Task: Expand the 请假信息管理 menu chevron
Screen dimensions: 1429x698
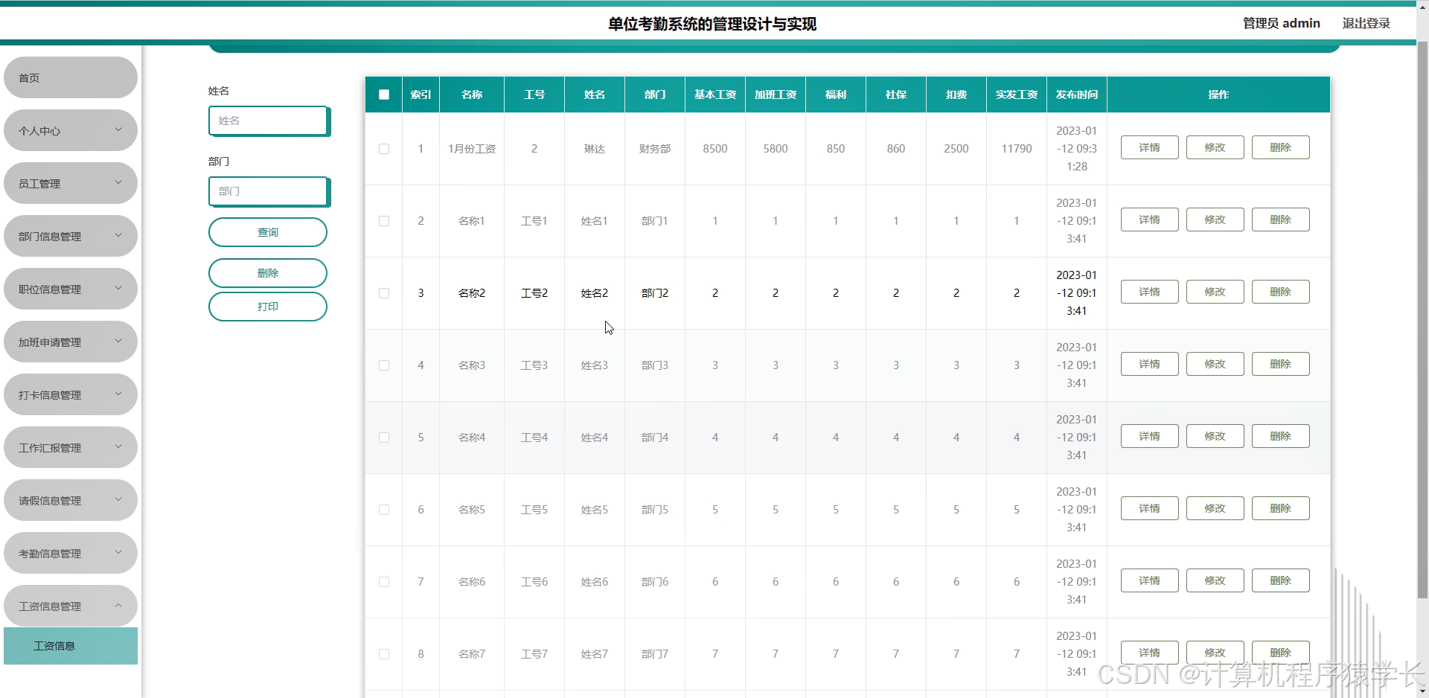Action: [x=118, y=499]
